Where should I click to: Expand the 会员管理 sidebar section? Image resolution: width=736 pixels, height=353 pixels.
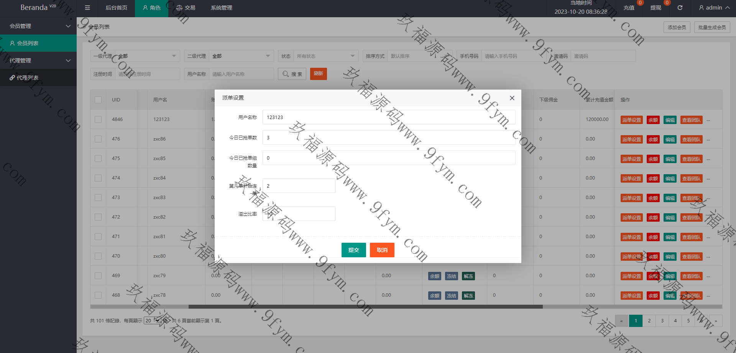[x=38, y=26]
